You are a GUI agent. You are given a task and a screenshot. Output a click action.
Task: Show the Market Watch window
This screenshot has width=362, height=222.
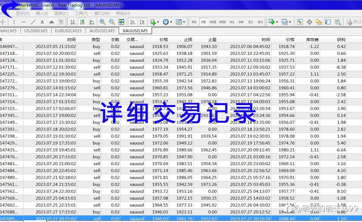300,22
